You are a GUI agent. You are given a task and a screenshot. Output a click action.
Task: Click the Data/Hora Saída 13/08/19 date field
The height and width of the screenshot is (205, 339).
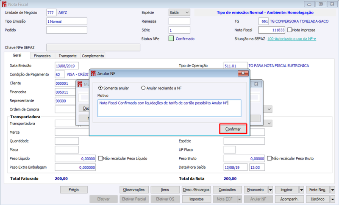pyautogui.click(x=236, y=167)
